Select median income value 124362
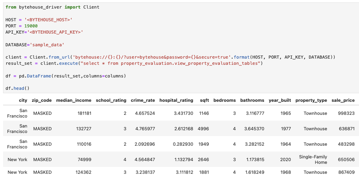This screenshot has height=182, width=359. coord(84,172)
